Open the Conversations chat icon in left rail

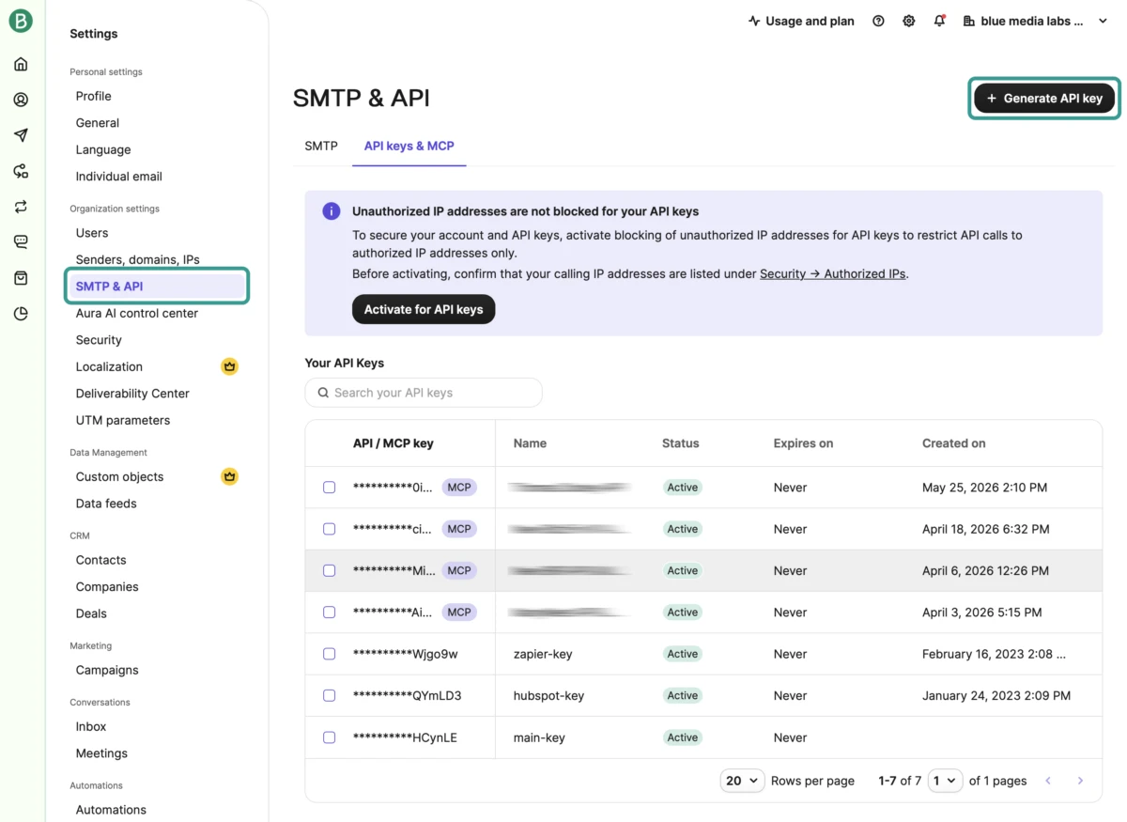coord(21,242)
